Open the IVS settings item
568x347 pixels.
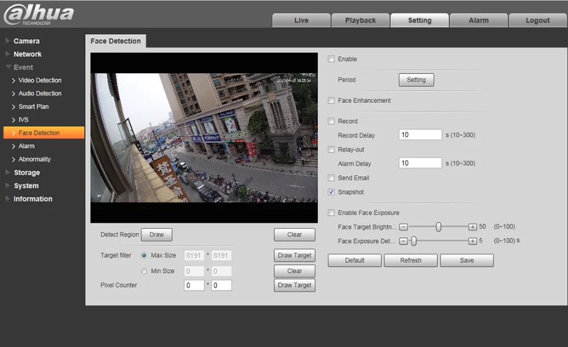(23, 120)
